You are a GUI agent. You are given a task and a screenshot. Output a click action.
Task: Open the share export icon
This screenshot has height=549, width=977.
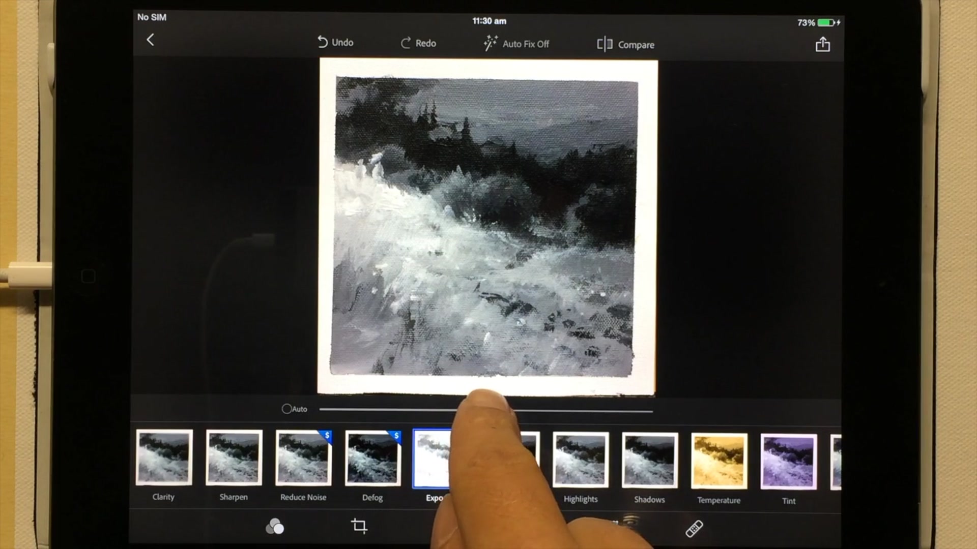823,45
